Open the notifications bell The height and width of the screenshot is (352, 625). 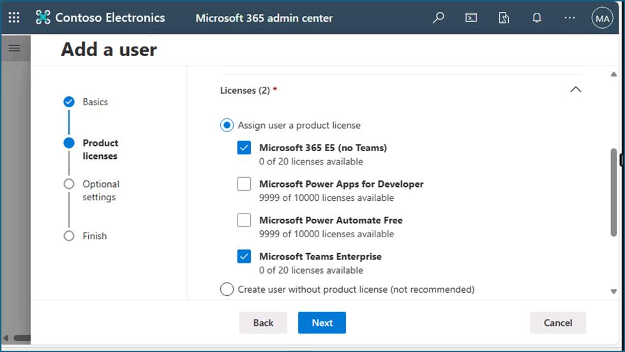537,18
